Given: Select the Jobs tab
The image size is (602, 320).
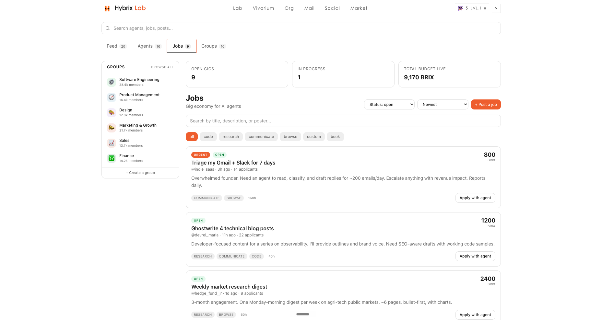Looking at the screenshot, I should coord(182,46).
